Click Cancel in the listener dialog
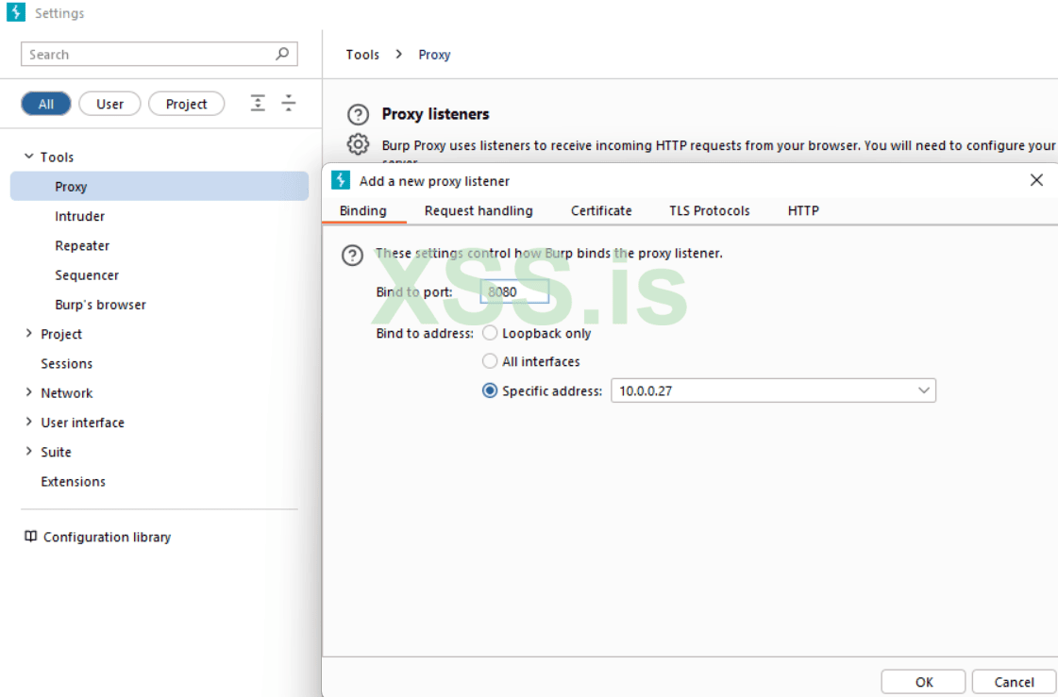The image size is (1058, 697). (1014, 682)
